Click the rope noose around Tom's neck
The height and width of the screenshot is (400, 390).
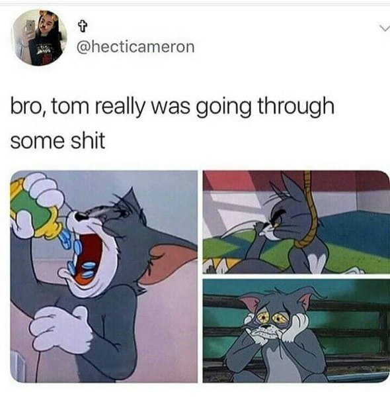[x=309, y=211]
